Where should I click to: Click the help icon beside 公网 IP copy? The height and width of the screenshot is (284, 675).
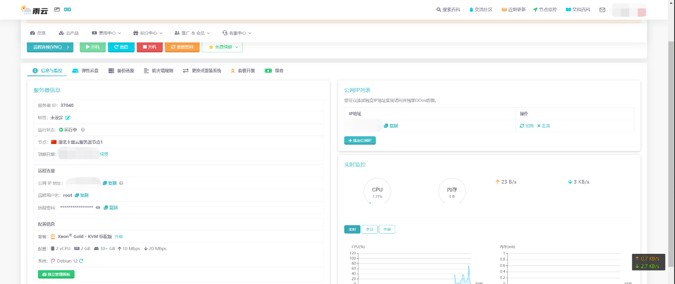pos(121,183)
